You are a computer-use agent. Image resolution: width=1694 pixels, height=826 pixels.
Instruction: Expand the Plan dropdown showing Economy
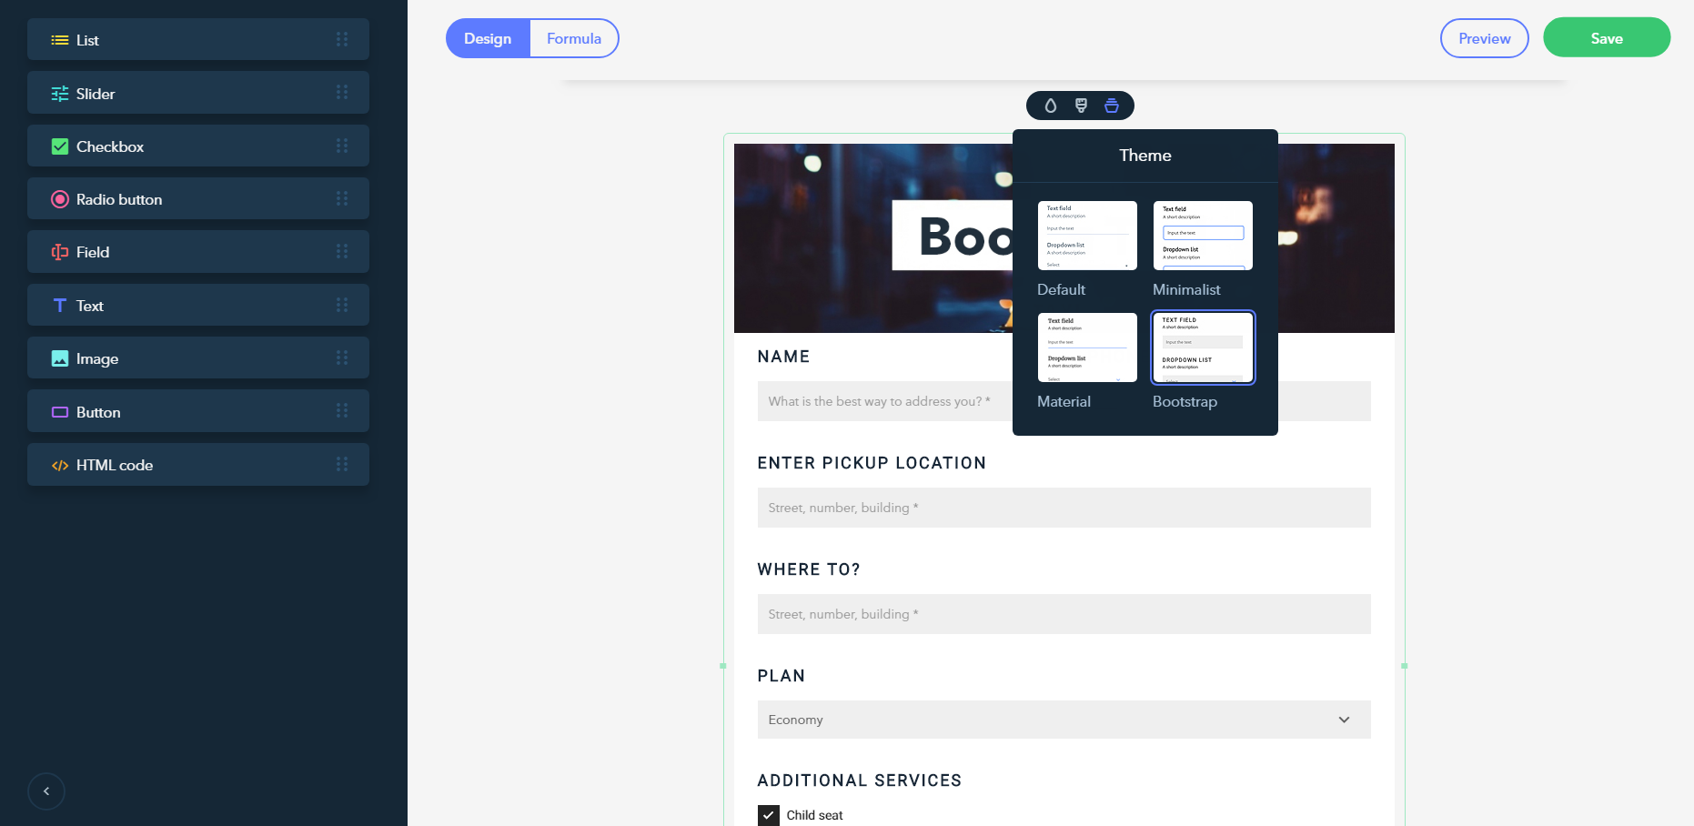[x=1064, y=720]
